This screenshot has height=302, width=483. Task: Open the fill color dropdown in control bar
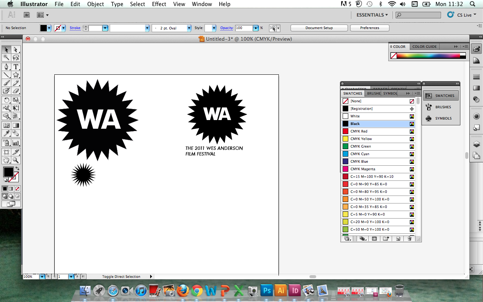tap(49, 28)
